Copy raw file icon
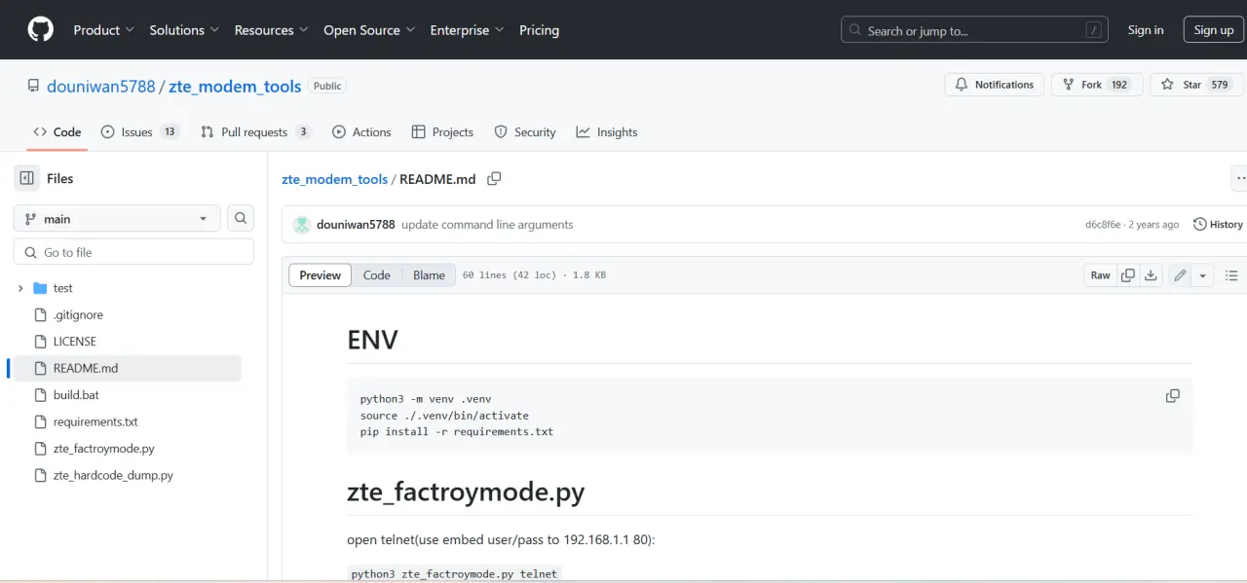The width and height of the screenshot is (1247, 583). coord(1127,275)
